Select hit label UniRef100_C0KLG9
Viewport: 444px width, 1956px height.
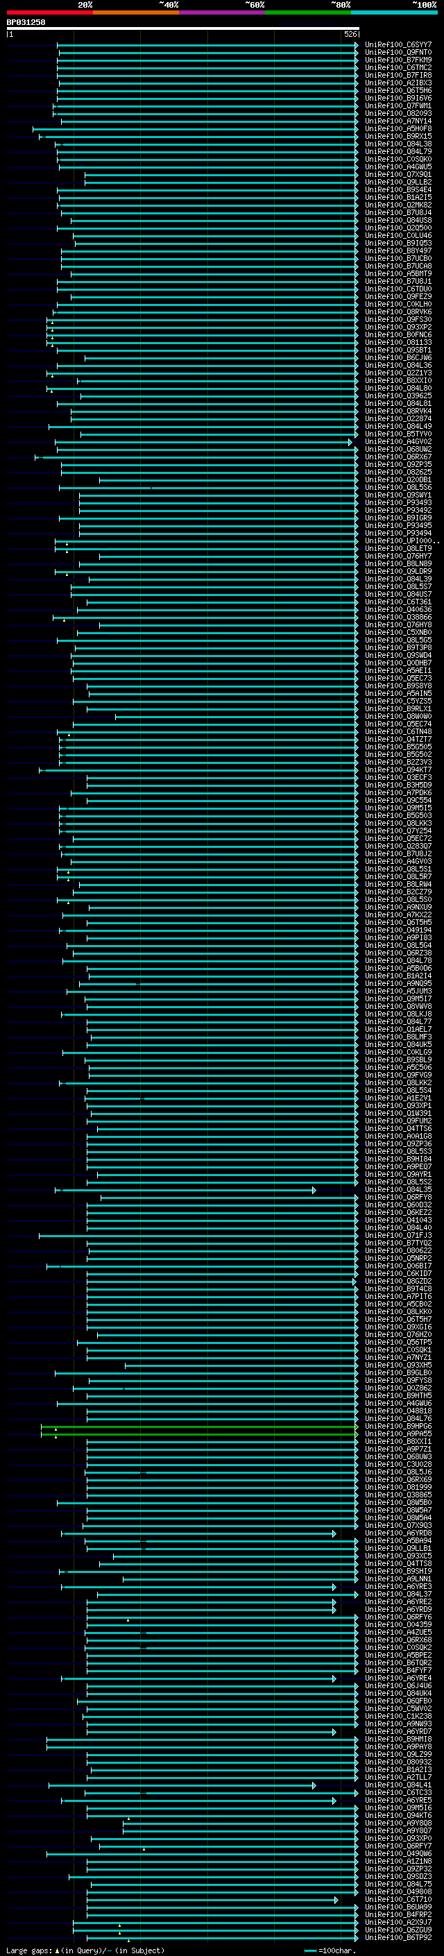[x=398, y=1053]
